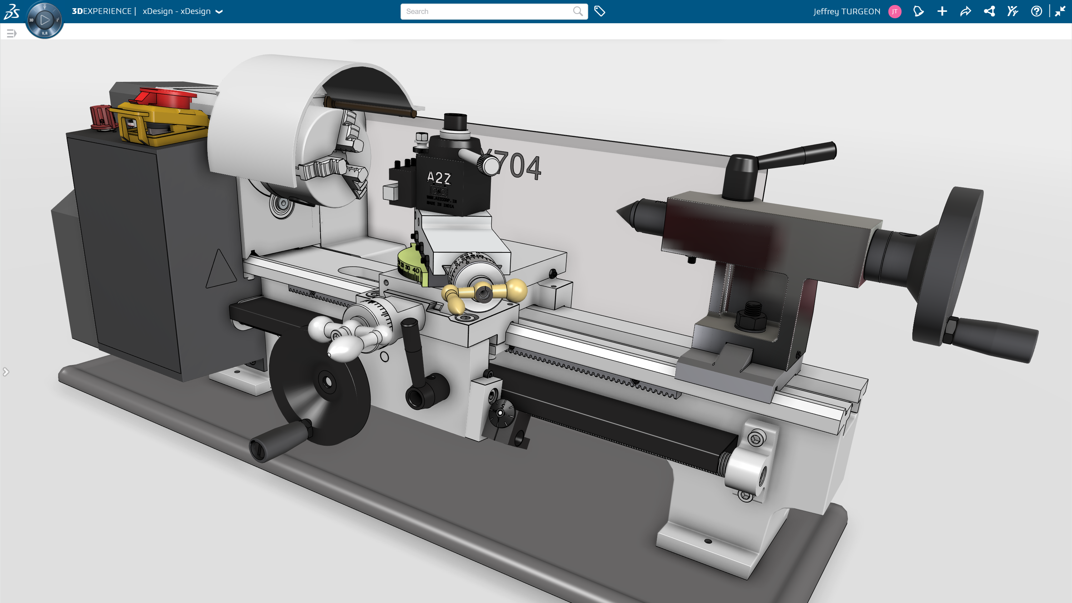Open the notifications bell

click(918, 11)
